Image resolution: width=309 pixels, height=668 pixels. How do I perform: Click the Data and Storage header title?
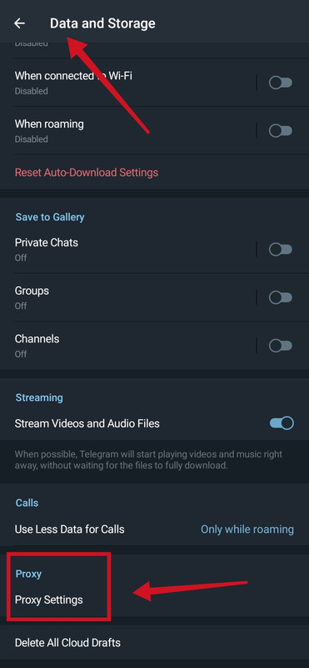(x=102, y=23)
